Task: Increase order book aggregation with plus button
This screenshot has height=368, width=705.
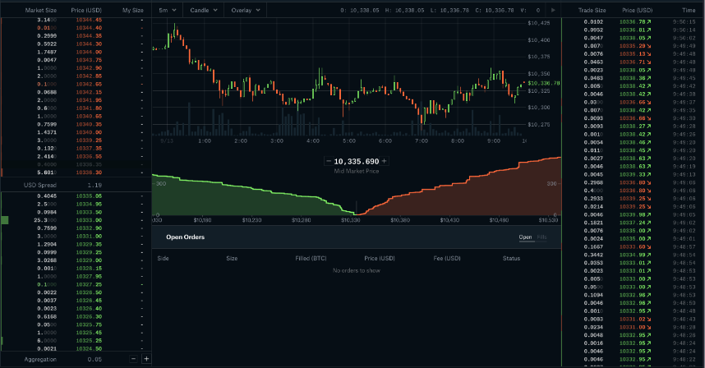Action: (146, 359)
